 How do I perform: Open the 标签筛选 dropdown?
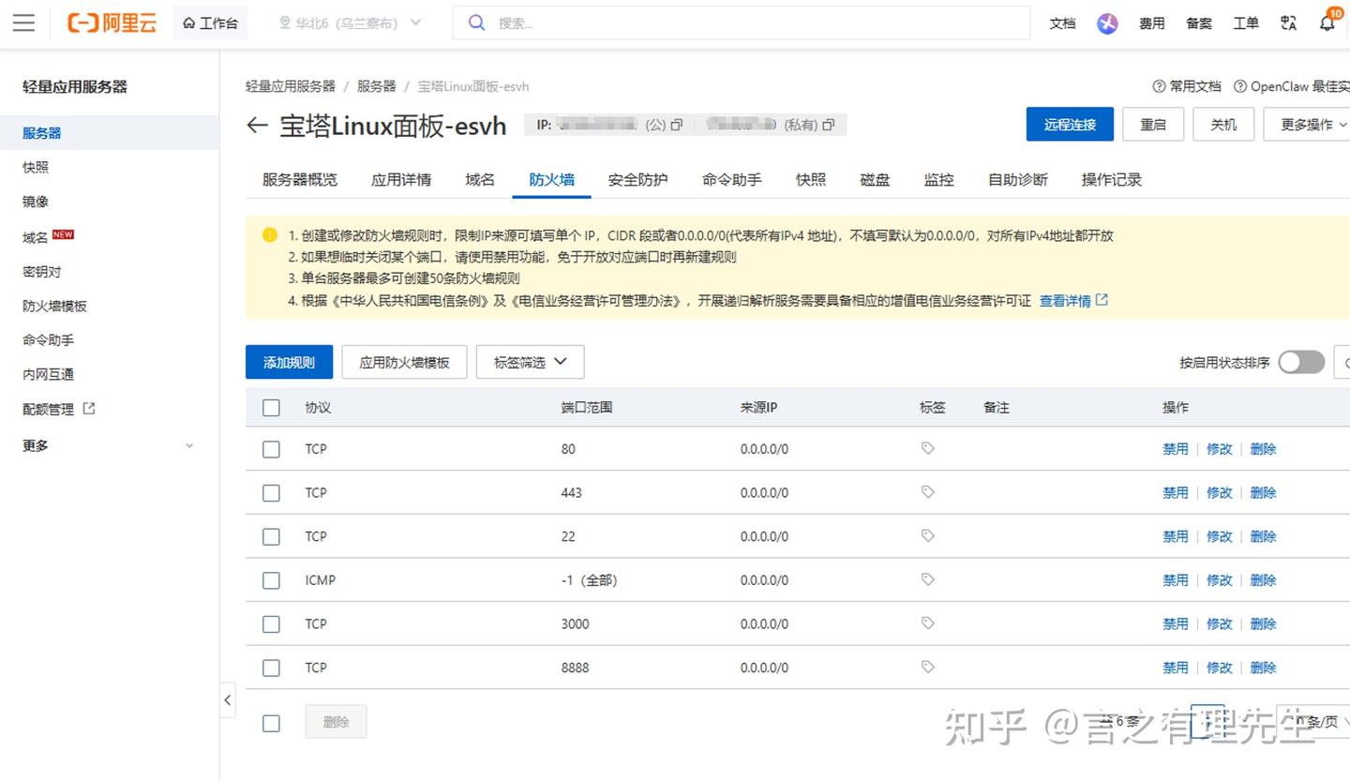pyautogui.click(x=531, y=362)
